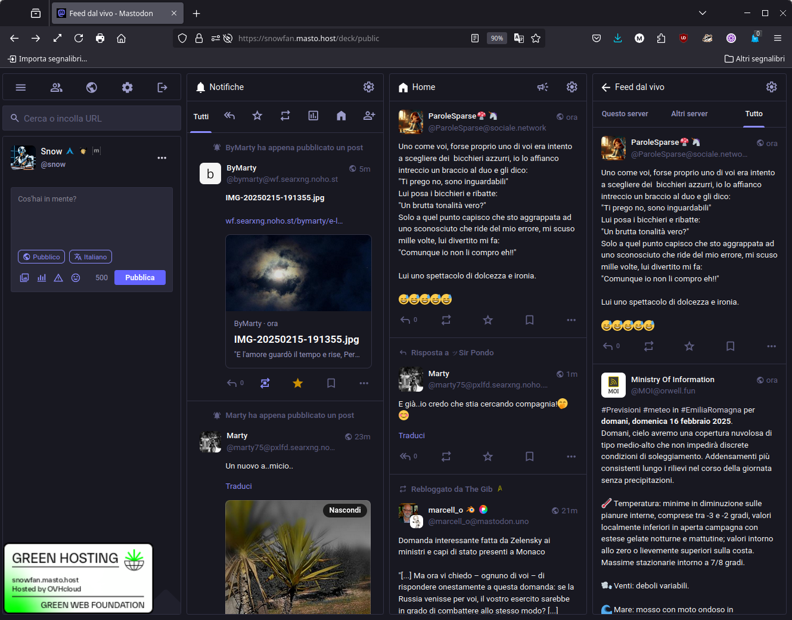Open more menu on live feed ParoleSparse post
Image resolution: width=792 pixels, height=620 pixels.
(772, 346)
